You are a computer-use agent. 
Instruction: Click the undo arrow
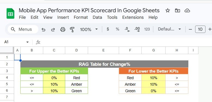[x=43, y=29]
